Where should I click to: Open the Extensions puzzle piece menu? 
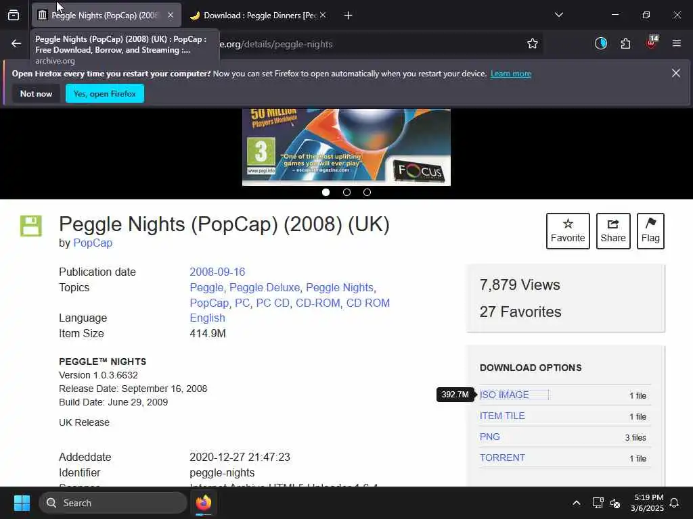click(626, 43)
